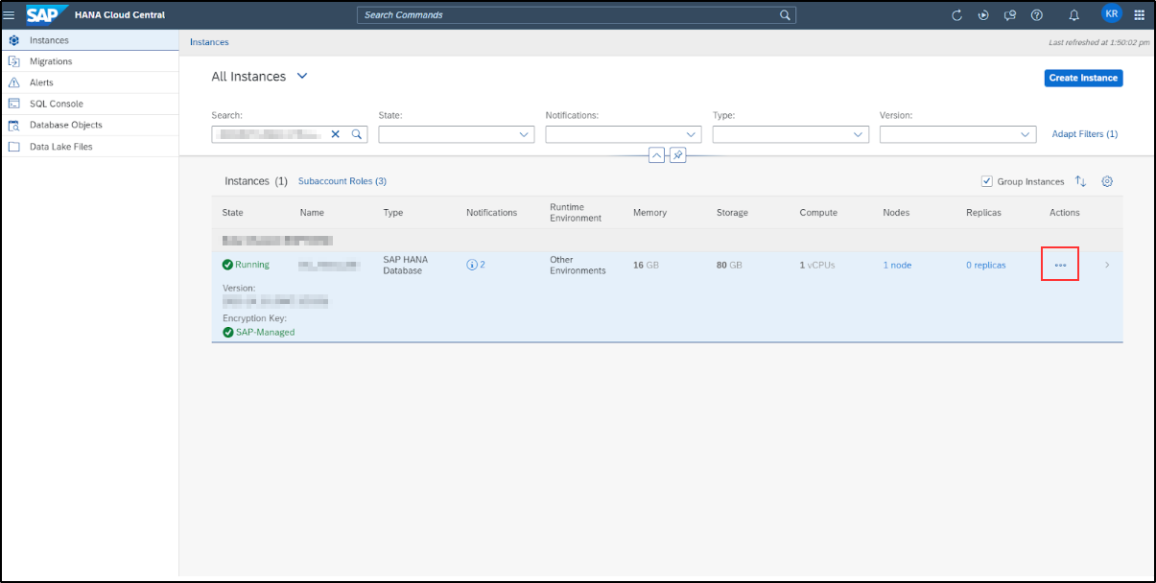Click the refresh icon in the header

(x=956, y=15)
